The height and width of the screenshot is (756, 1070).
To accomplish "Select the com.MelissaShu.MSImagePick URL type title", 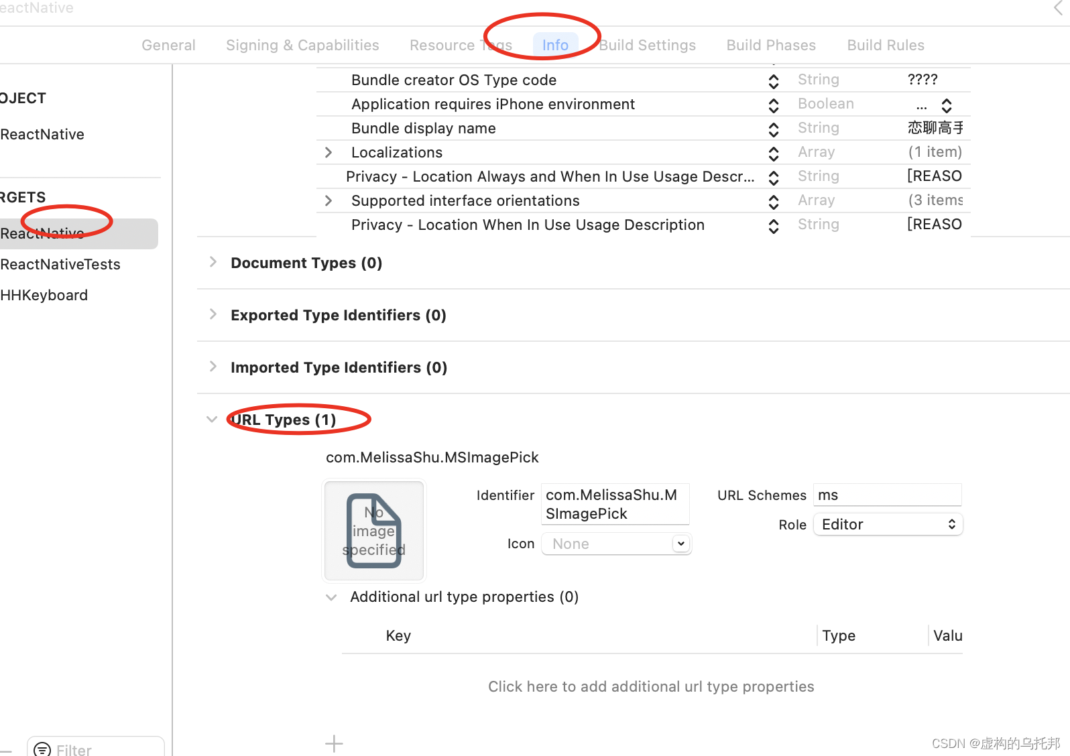I will (432, 457).
